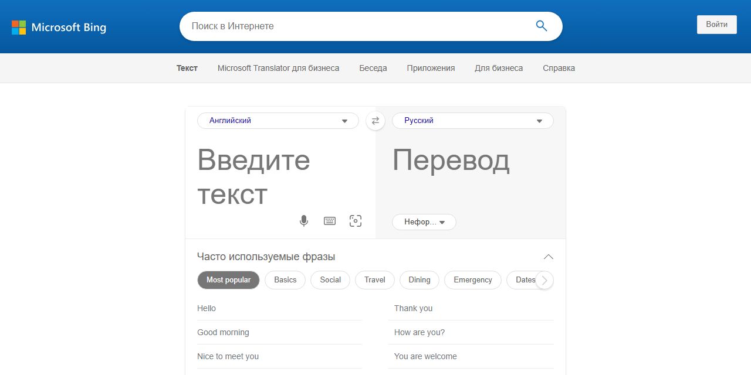Open the Приложения tab

tap(431, 68)
